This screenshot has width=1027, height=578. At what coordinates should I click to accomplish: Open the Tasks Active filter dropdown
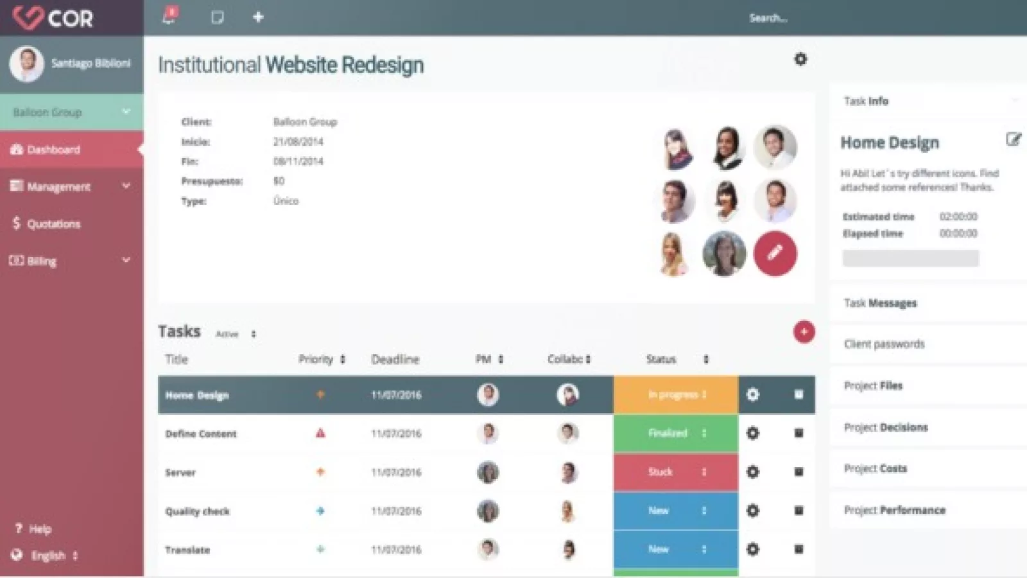235,334
